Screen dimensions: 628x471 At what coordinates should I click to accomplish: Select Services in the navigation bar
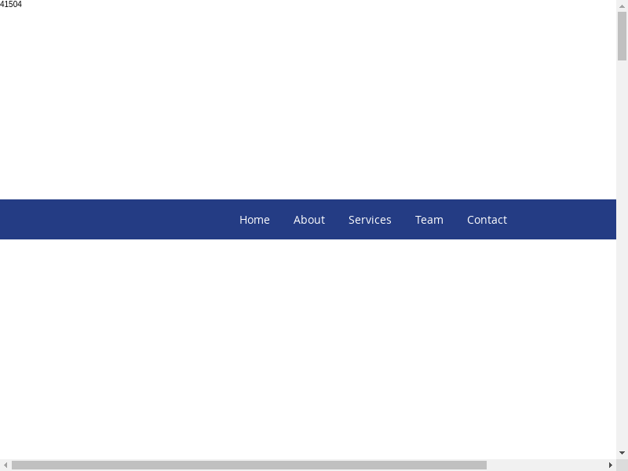pos(370,220)
